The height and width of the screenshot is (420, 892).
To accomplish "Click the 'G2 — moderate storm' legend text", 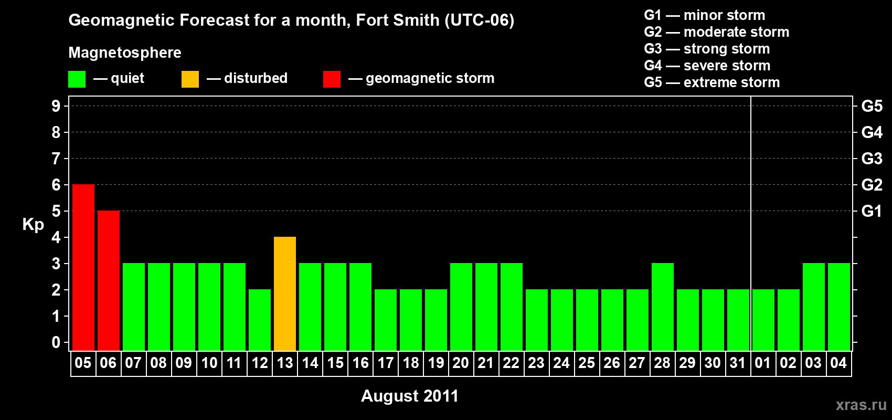I will 717,32.
